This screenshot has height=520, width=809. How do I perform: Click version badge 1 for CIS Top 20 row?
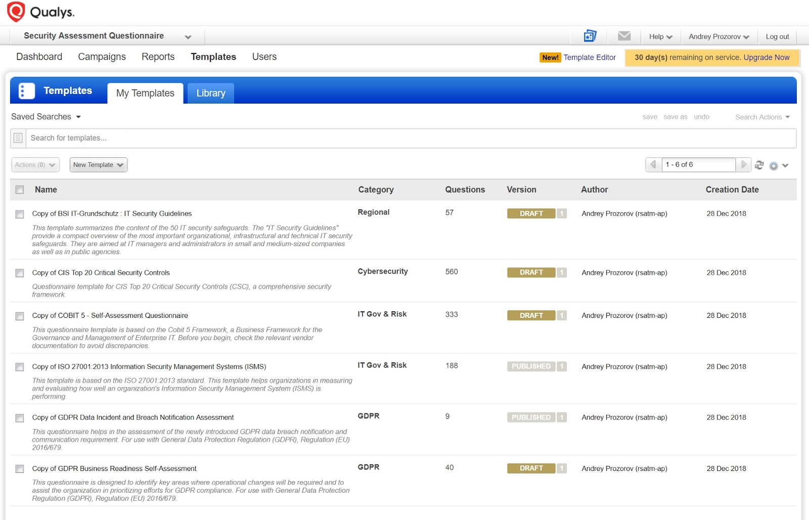(x=562, y=272)
